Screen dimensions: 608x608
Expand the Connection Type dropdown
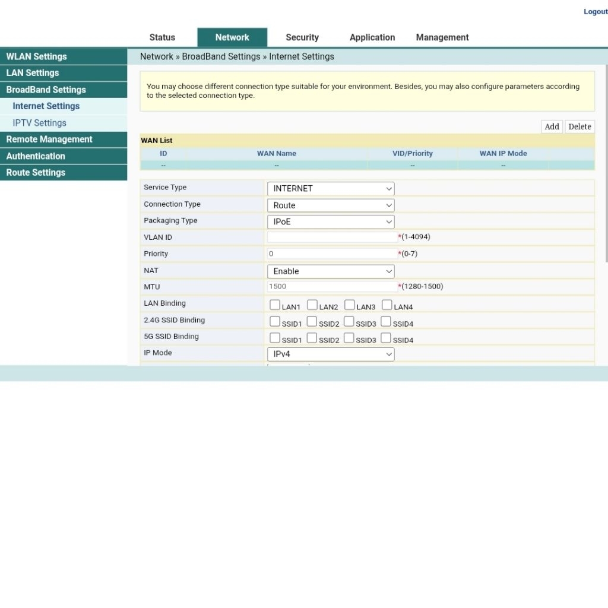pos(331,205)
